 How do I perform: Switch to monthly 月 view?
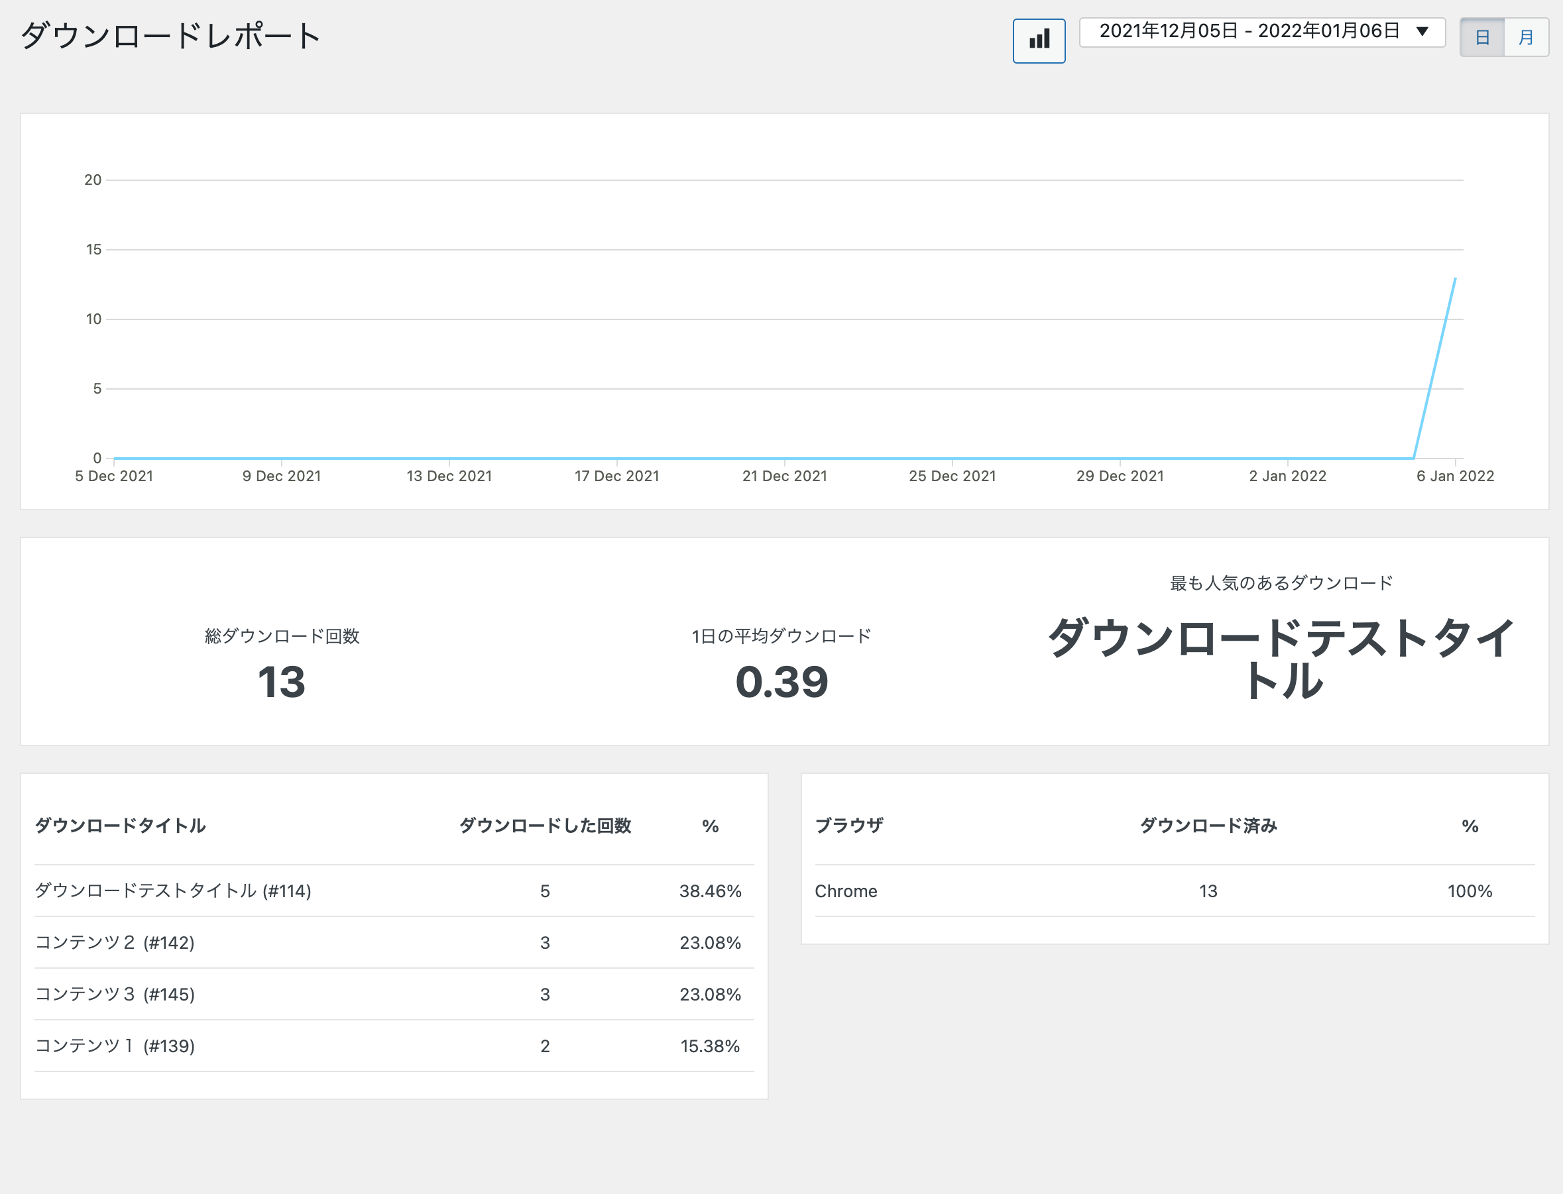[x=1526, y=37]
